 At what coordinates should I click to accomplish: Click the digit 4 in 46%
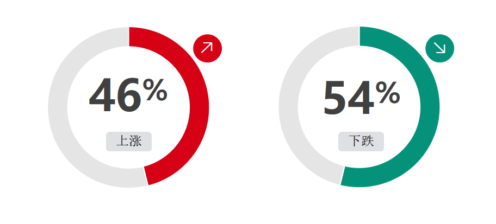pyautogui.click(x=102, y=95)
